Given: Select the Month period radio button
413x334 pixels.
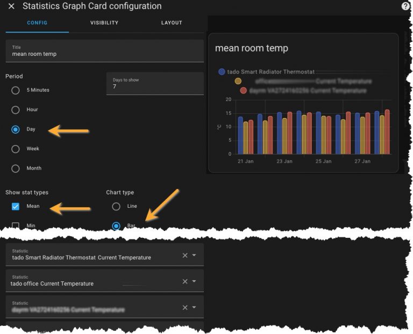Looking at the screenshot, I should click(x=16, y=168).
